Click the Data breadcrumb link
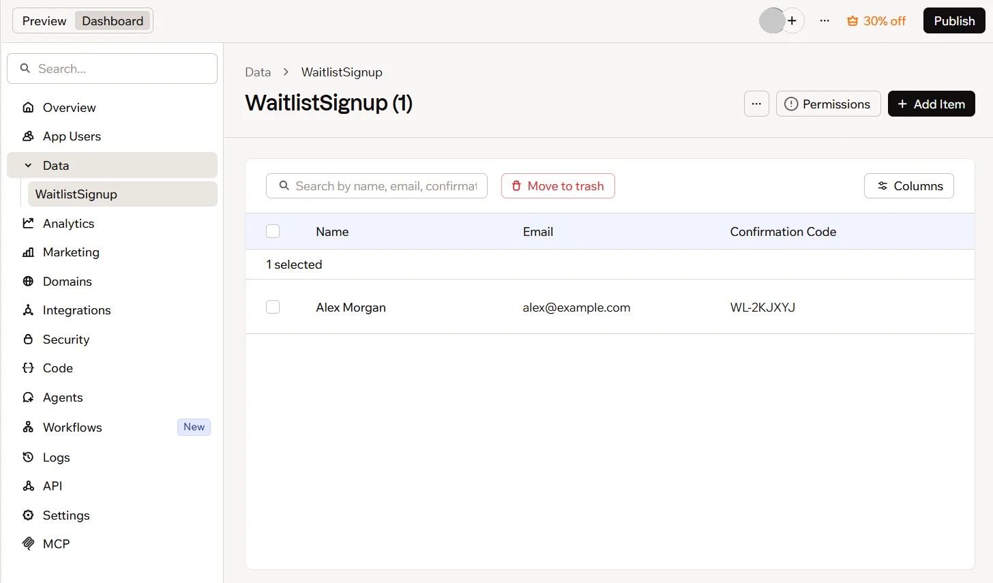The image size is (993, 583). click(258, 72)
